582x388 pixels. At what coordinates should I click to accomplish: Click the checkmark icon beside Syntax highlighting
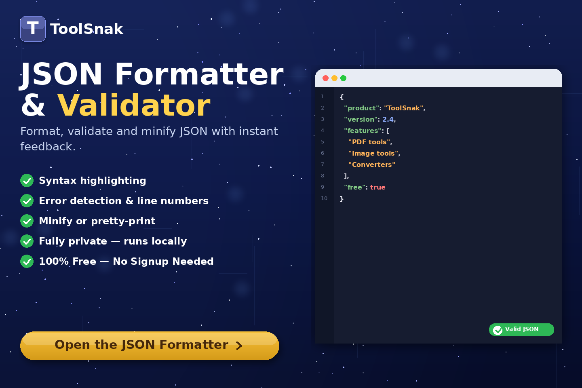tap(27, 180)
